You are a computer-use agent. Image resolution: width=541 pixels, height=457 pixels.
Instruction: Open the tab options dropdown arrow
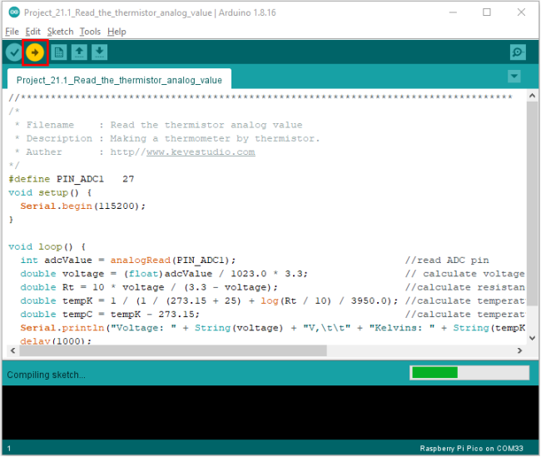pyautogui.click(x=514, y=77)
